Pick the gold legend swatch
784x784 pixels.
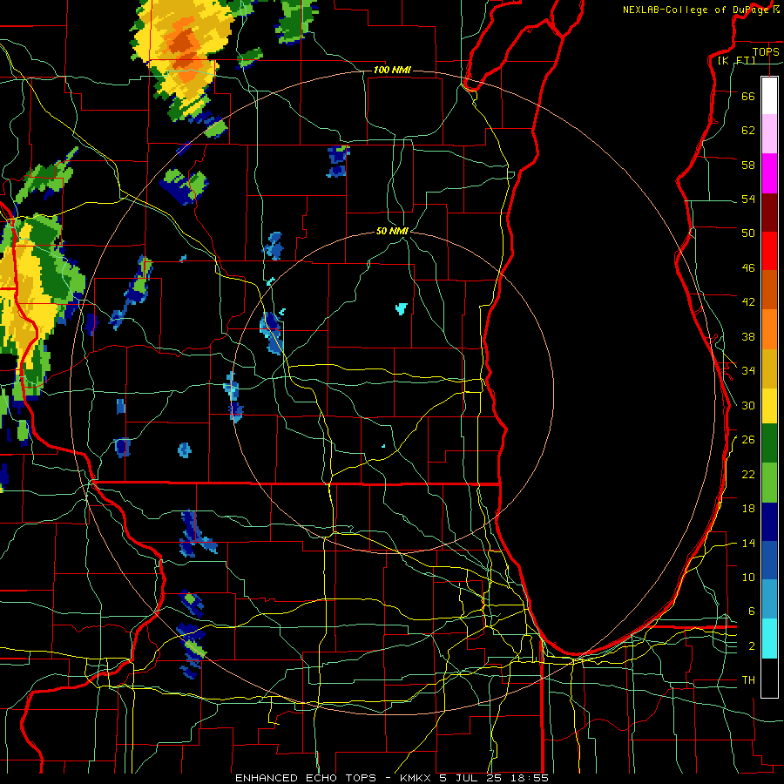769,368
